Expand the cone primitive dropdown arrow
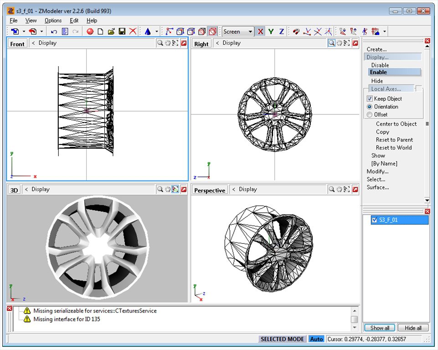Screen dimensions: 438x350 click(x=157, y=31)
